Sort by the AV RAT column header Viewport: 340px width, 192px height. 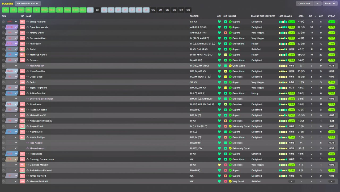pos(331,16)
